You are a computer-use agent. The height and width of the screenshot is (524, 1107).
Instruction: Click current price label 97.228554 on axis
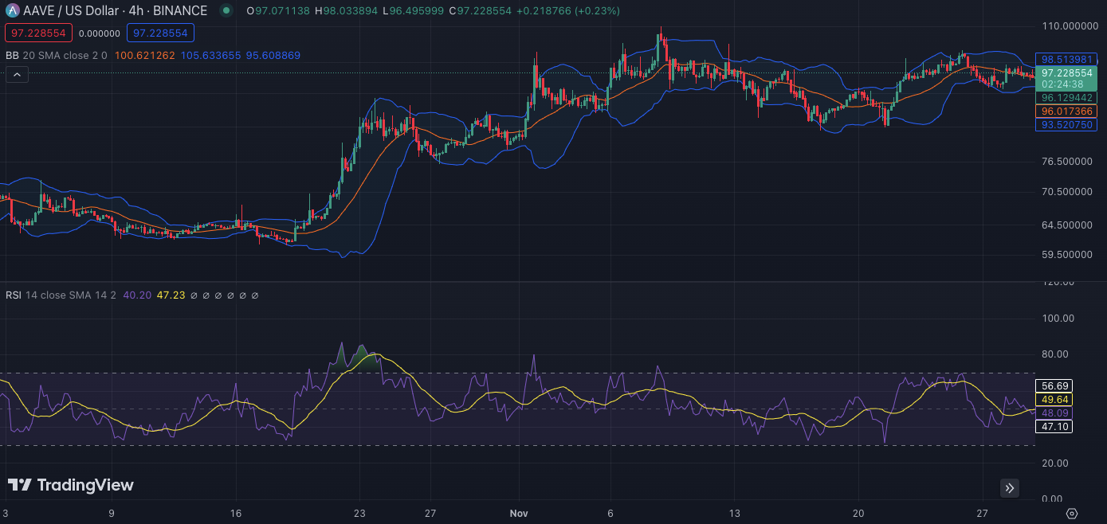coord(1066,72)
